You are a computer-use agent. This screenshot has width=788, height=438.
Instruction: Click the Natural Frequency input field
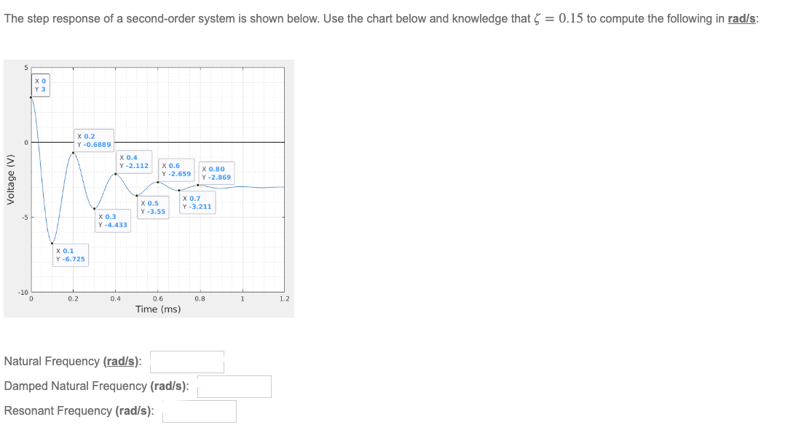click(x=186, y=362)
